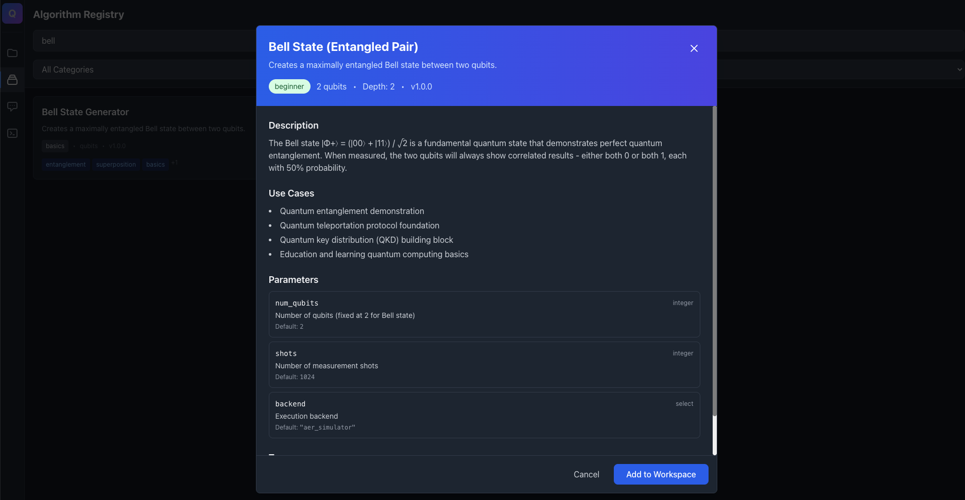Click the Algorithm Registry page heading
This screenshot has width=965, height=500.
[x=79, y=14]
